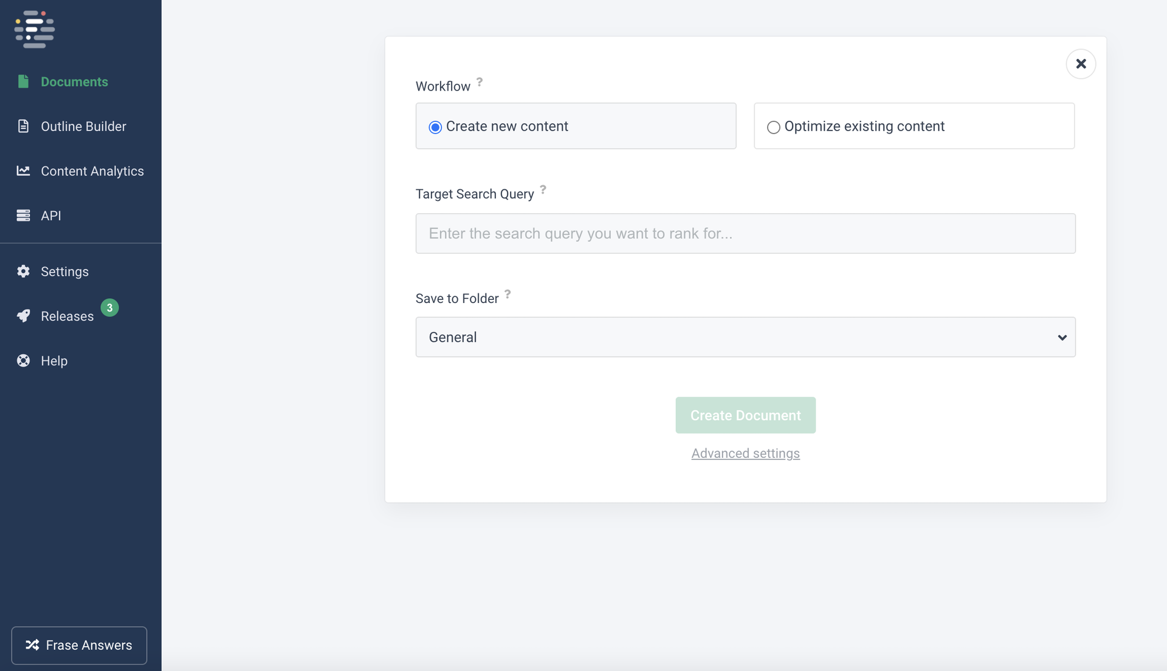Viewport: 1167px width, 671px height.
Task: Click the Help lifebuoy icon
Action: click(x=23, y=361)
